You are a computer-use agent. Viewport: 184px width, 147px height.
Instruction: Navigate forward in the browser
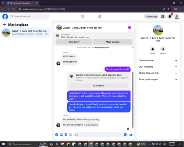[8, 9]
